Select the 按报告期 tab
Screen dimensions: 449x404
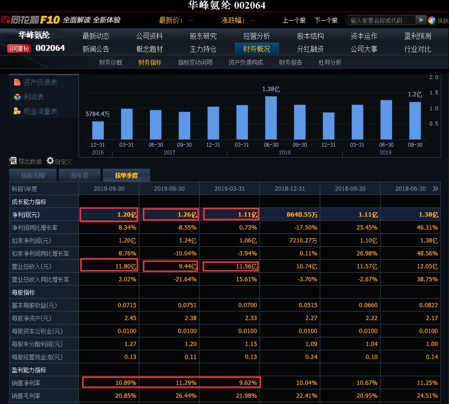[33, 175]
